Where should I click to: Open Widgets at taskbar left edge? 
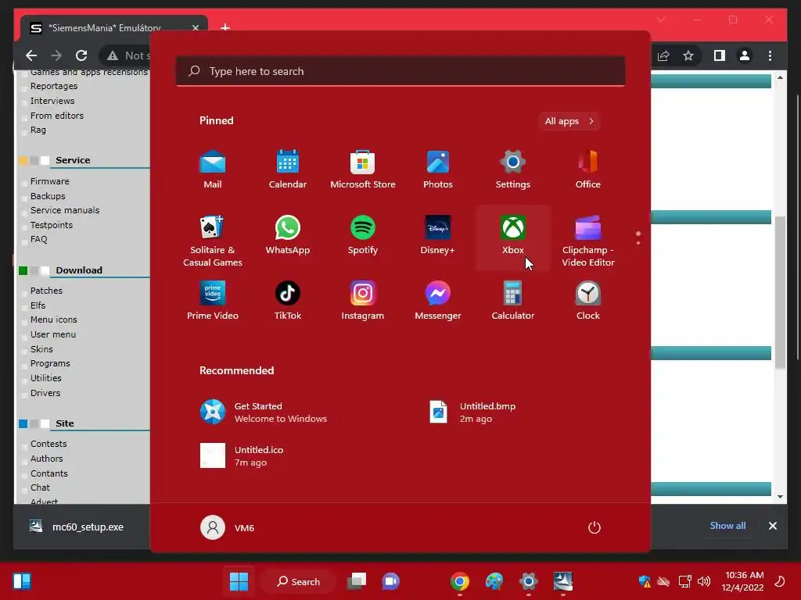click(x=22, y=581)
